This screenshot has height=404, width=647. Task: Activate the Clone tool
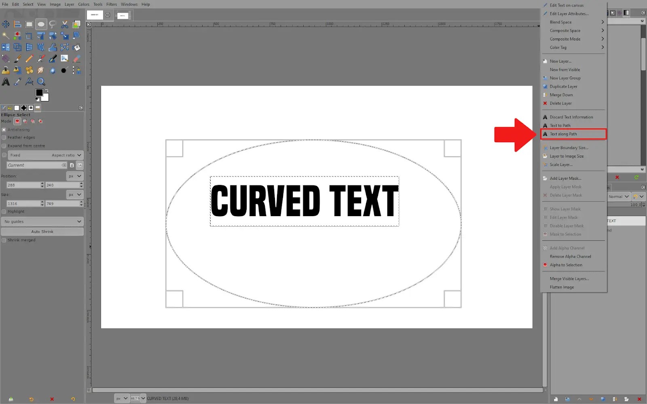6,70
